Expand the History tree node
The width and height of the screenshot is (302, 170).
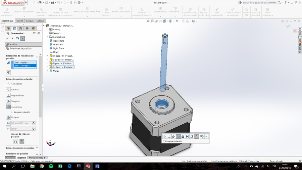(x=47, y=29)
